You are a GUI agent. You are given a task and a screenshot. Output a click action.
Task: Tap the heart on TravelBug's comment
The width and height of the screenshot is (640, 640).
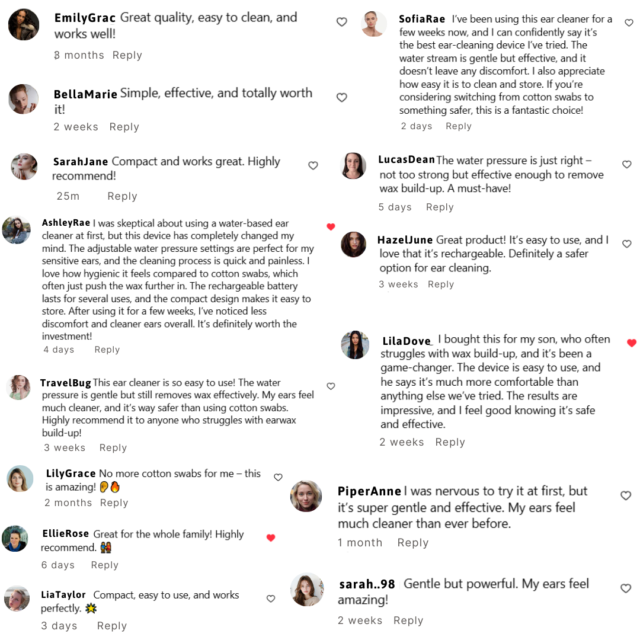(331, 386)
